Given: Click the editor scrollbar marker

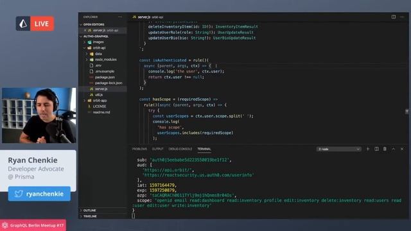Looking at the screenshot, I should pyautogui.click(x=407, y=112).
